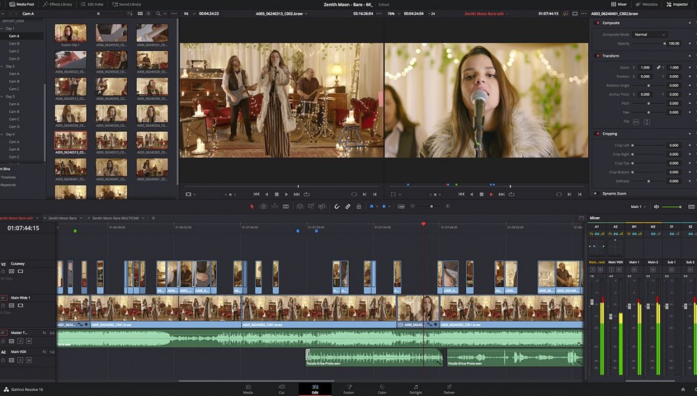Adjust the monitor volume slider beside Main 1
The width and height of the screenshot is (697, 396).
point(672,207)
